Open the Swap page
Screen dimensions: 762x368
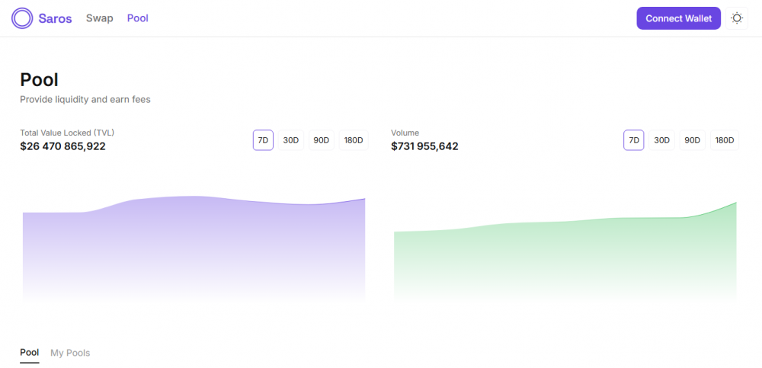pos(99,18)
